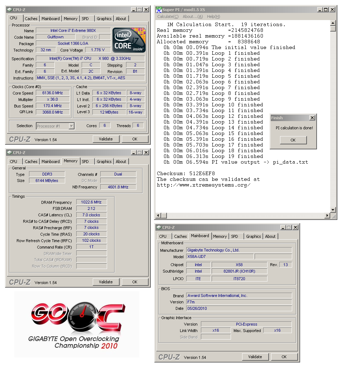Image resolution: width=342 pixels, height=370 pixels.
Task: Click the BIOS Date value 05/26/2010
Action: tap(239, 308)
